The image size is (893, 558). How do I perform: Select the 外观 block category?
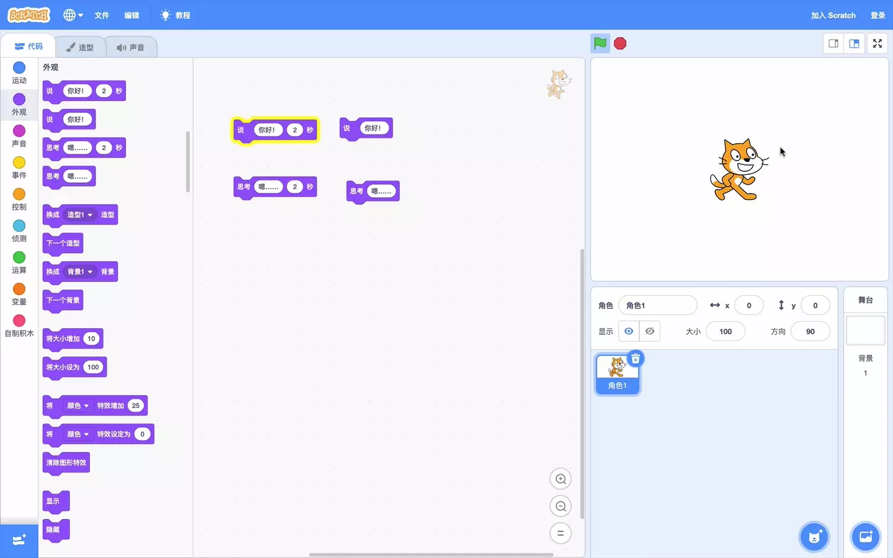(19, 104)
